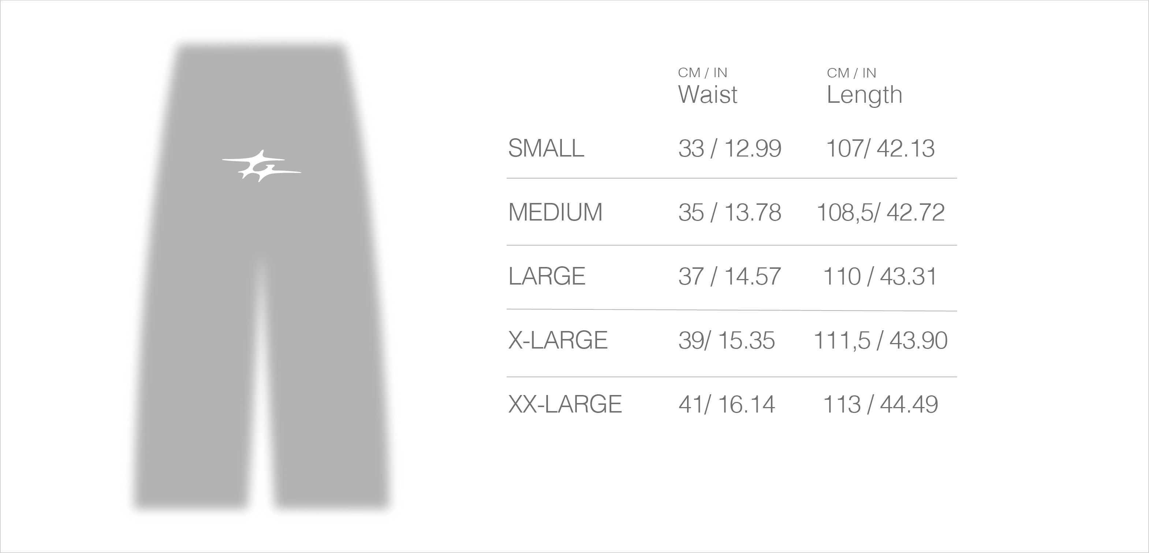
Task: Click the Large length value 110 / 43.31
Action: click(880, 276)
